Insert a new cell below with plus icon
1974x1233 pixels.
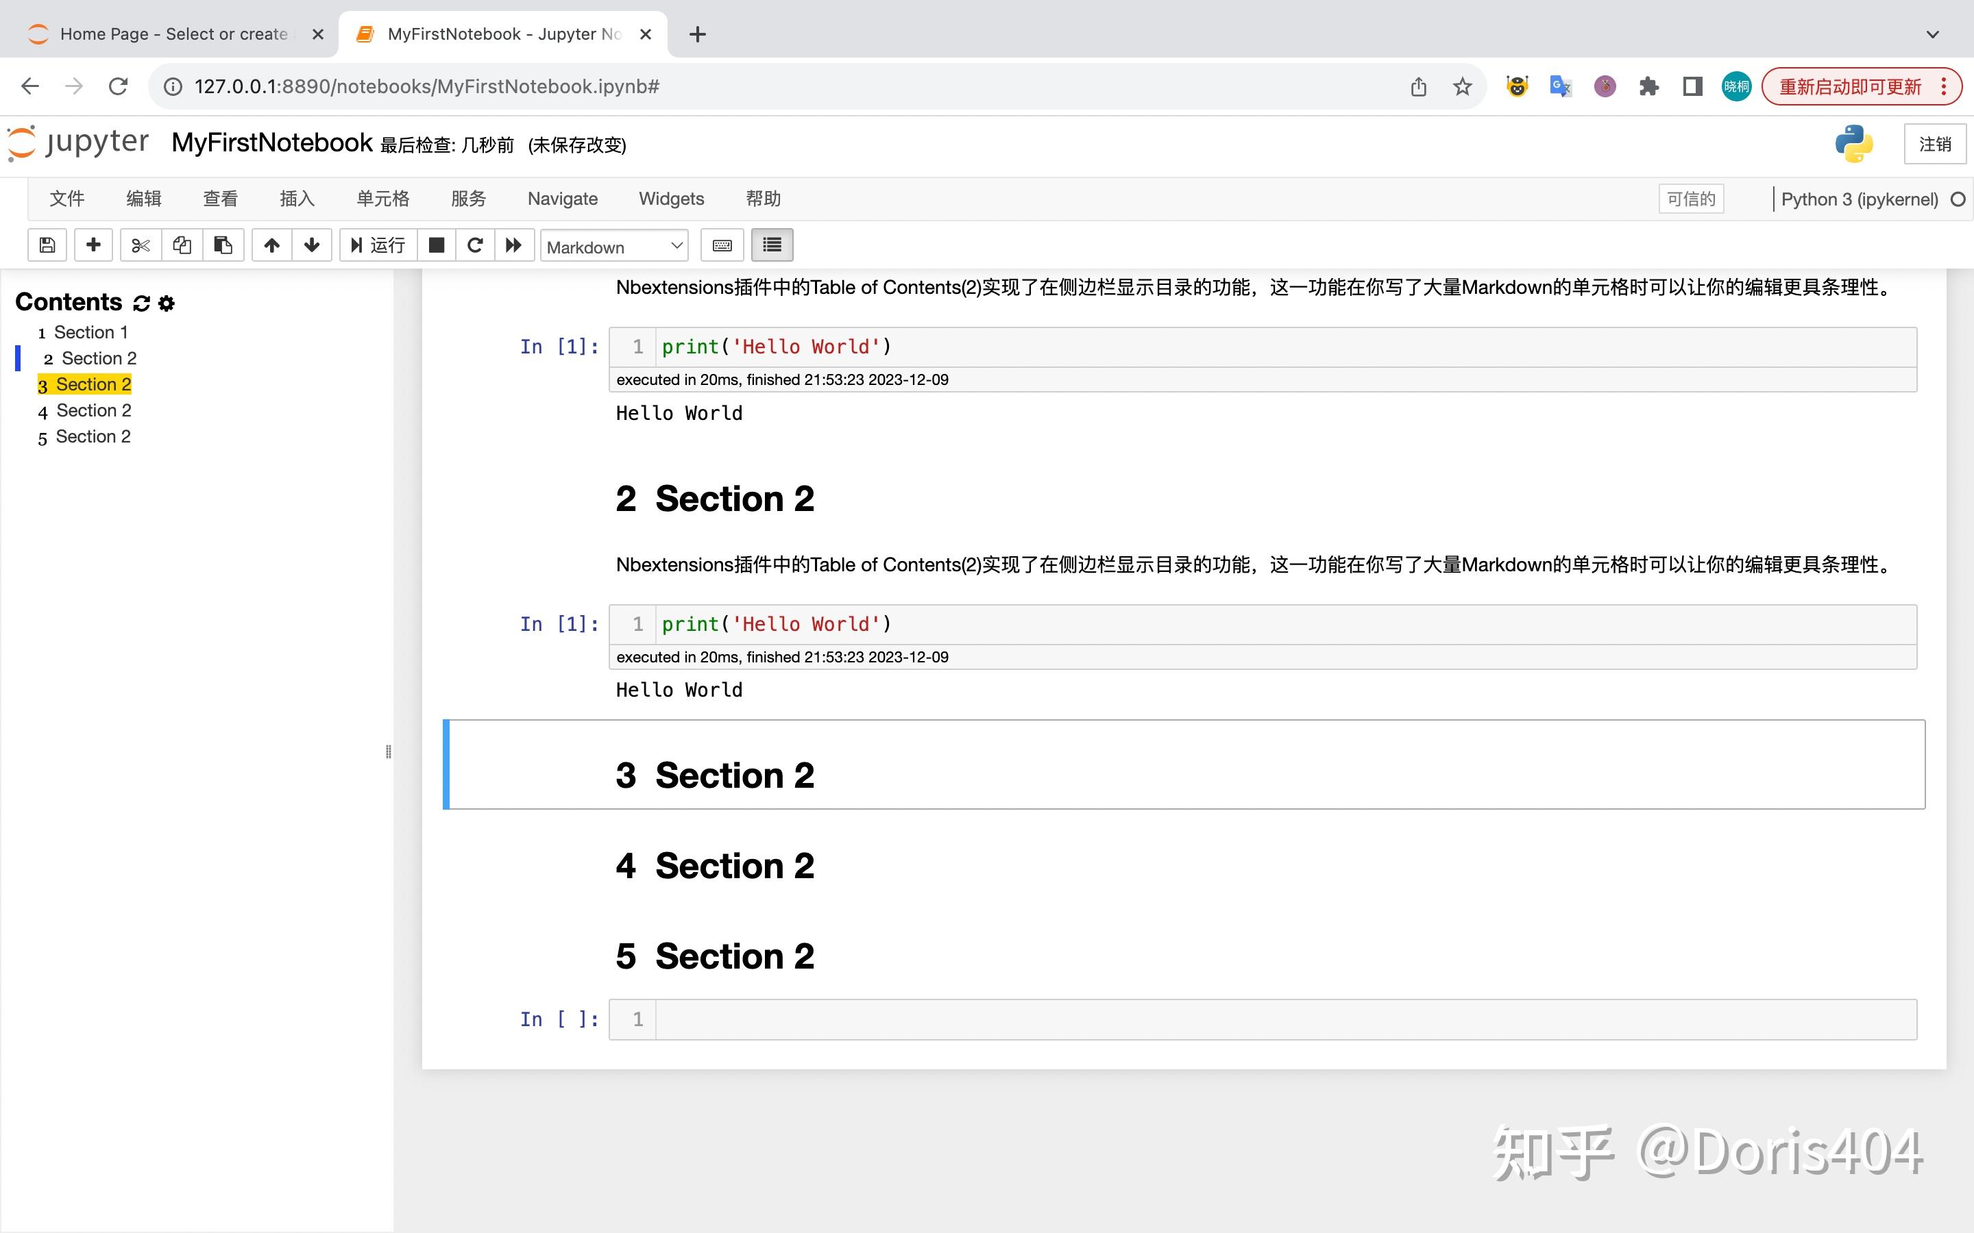(93, 245)
